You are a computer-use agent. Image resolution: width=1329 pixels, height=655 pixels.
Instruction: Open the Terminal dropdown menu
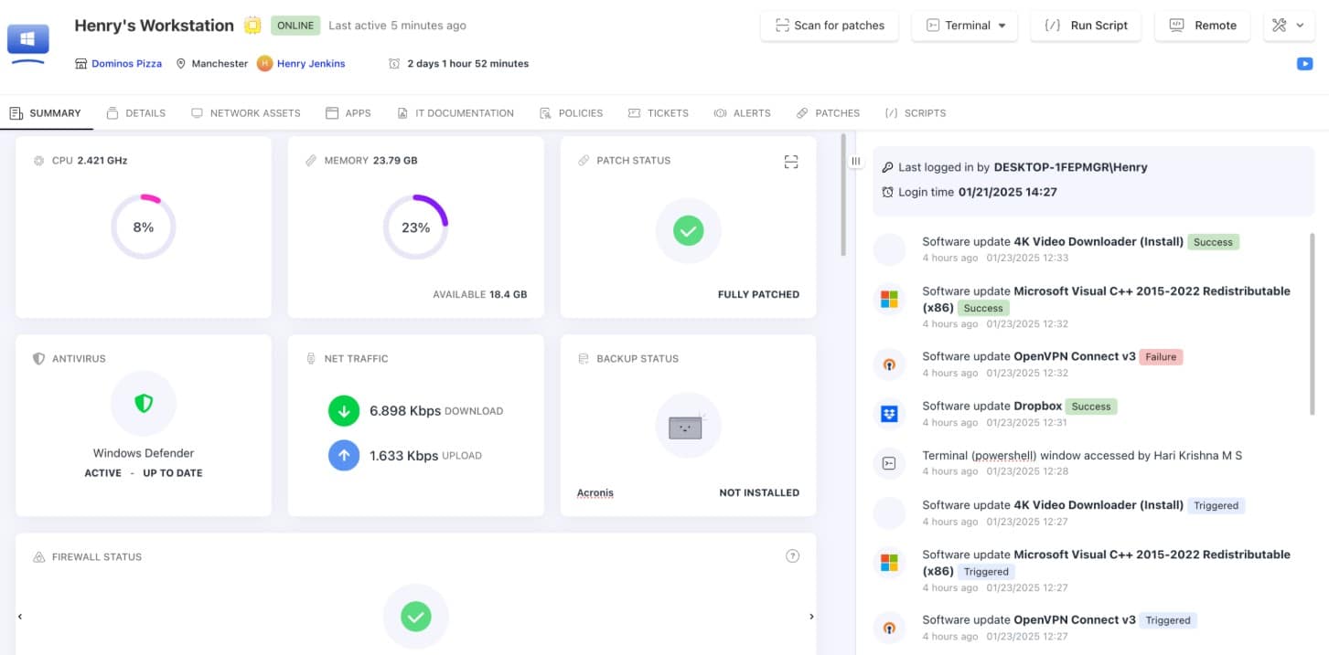pos(965,26)
